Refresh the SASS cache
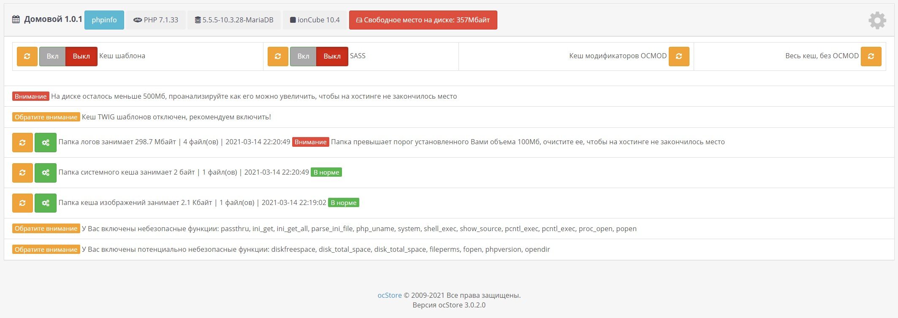This screenshot has height=318, width=898. coord(278,57)
